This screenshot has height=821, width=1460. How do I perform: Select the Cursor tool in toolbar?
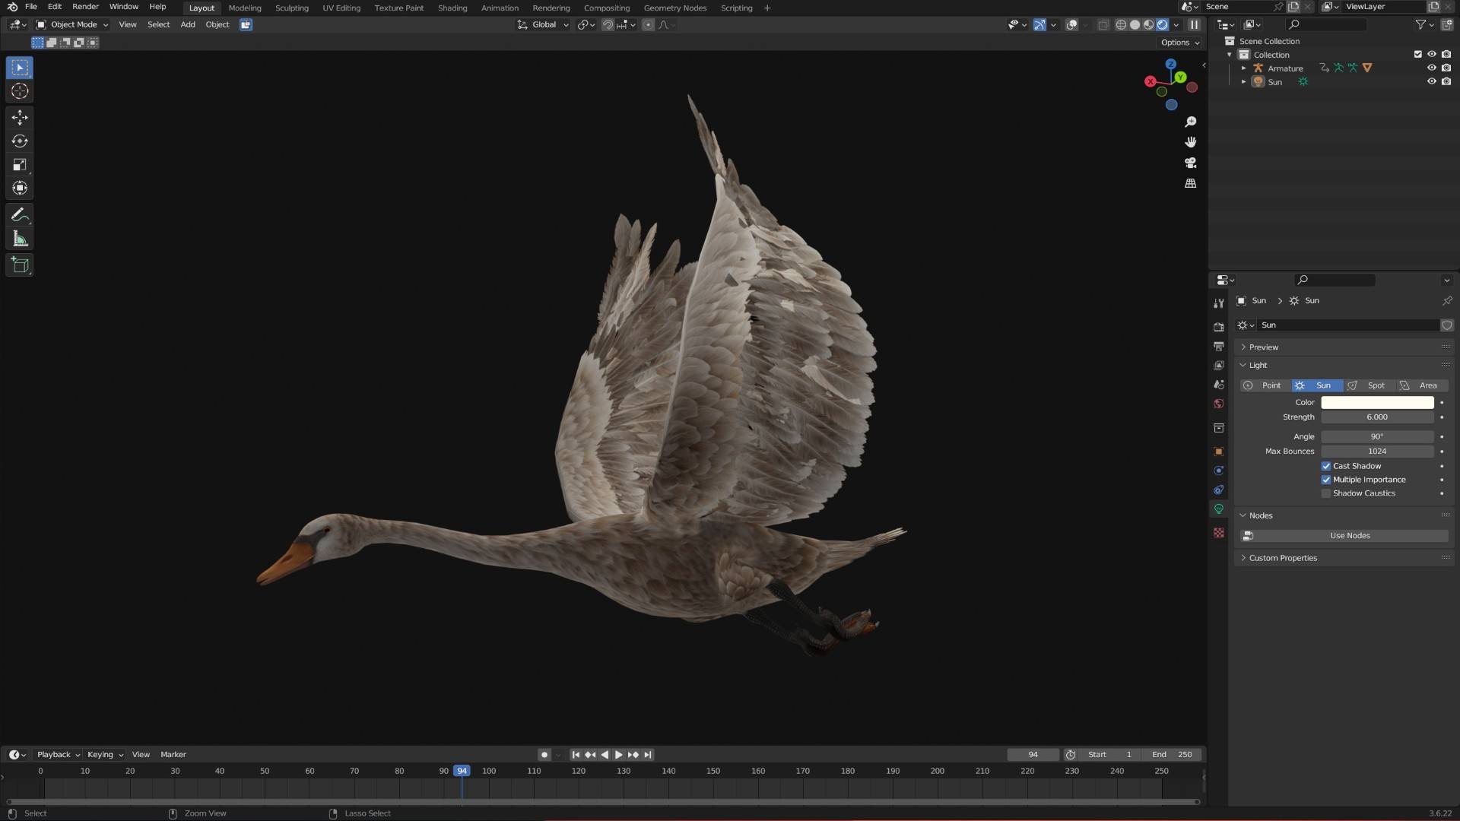point(20,91)
